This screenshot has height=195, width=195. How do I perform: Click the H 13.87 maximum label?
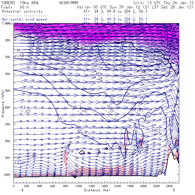coord(20,161)
